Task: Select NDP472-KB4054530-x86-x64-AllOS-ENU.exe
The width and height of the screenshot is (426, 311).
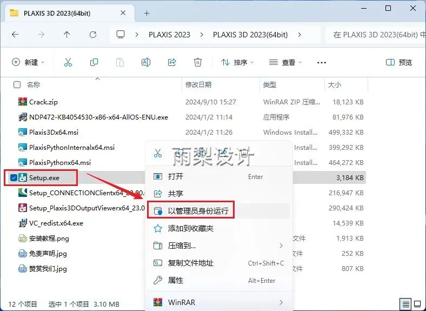Action: point(98,117)
